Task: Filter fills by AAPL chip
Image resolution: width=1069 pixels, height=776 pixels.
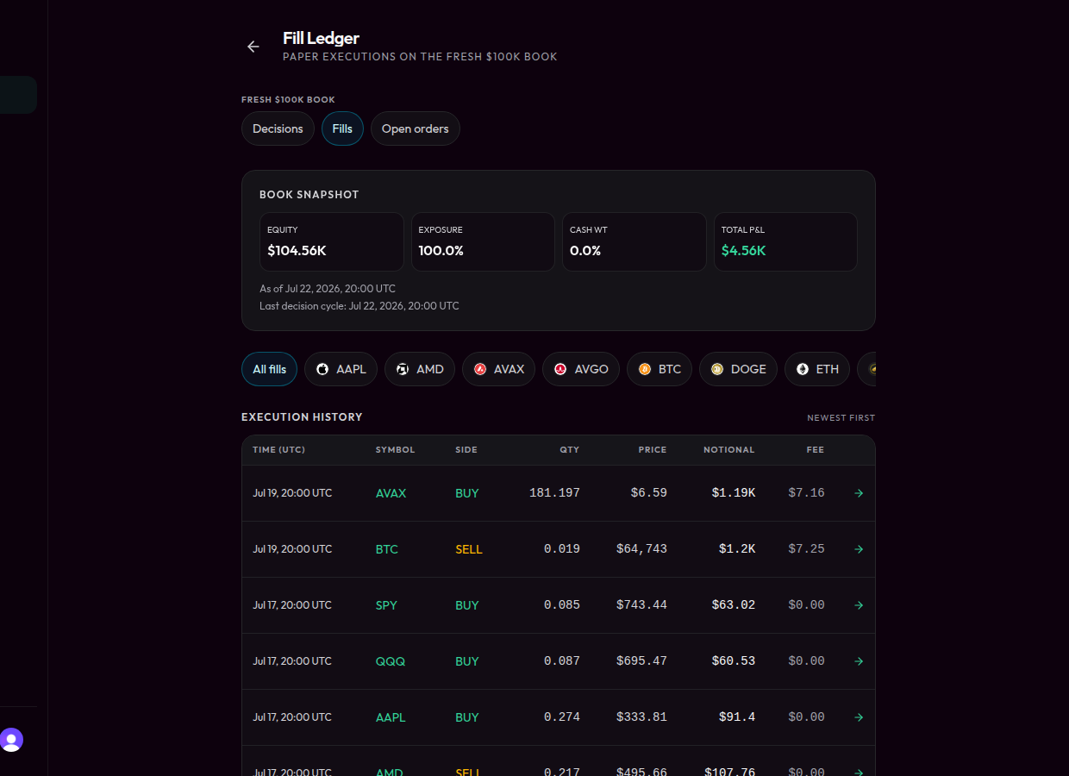Action: [x=341, y=369]
